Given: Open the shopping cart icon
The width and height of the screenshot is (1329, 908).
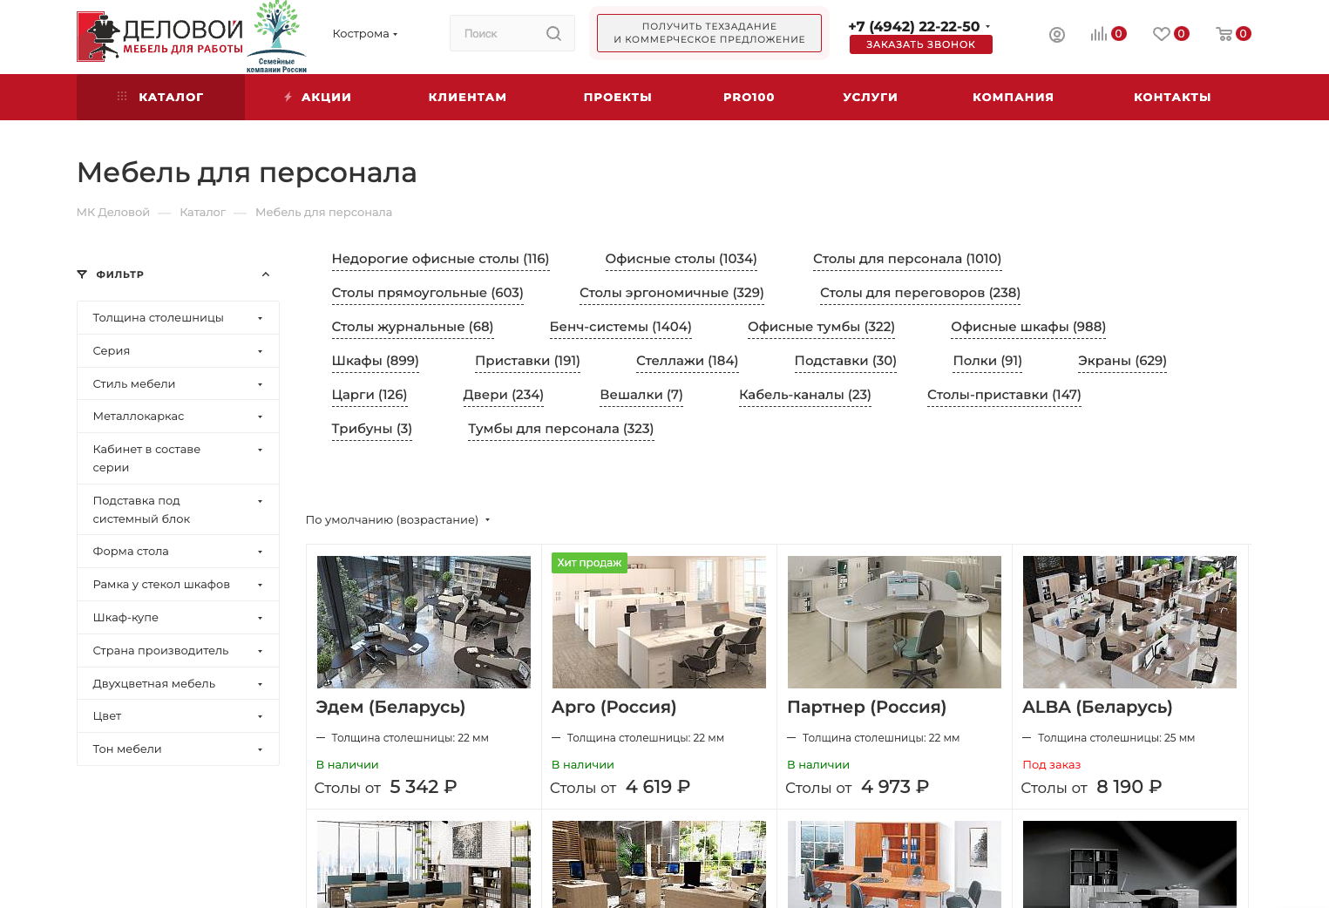Looking at the screenshot, I should pos(1224,34).
